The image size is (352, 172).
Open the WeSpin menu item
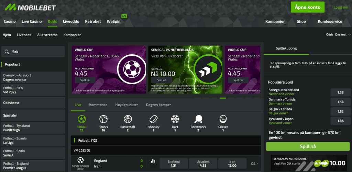pos(113,22)
